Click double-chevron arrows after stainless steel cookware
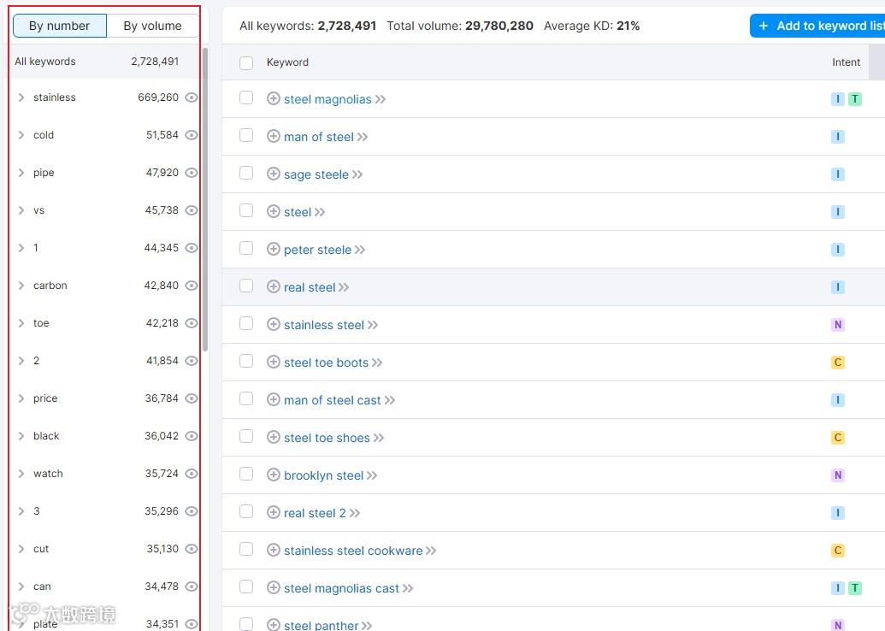Image resolution: width=885 pixels, height=631 pixels. (x=431, y=551)
